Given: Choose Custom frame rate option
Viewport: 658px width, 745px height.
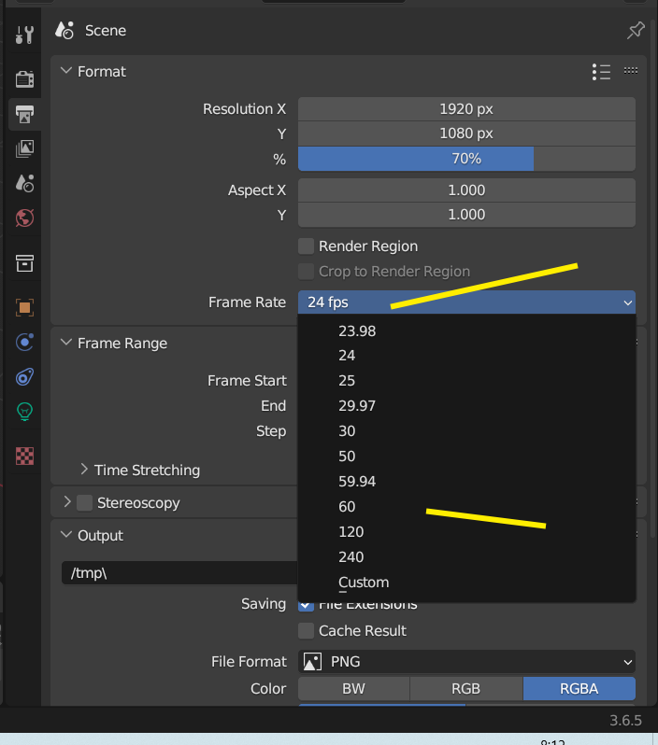Looking at the screenshot, I should click(364, 583).
